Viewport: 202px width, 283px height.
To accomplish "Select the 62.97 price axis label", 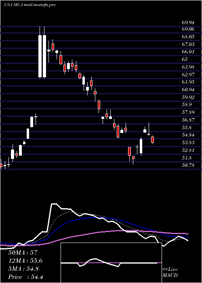I will point(188,75).
